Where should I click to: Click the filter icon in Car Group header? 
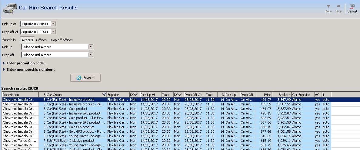coord(104,94)
